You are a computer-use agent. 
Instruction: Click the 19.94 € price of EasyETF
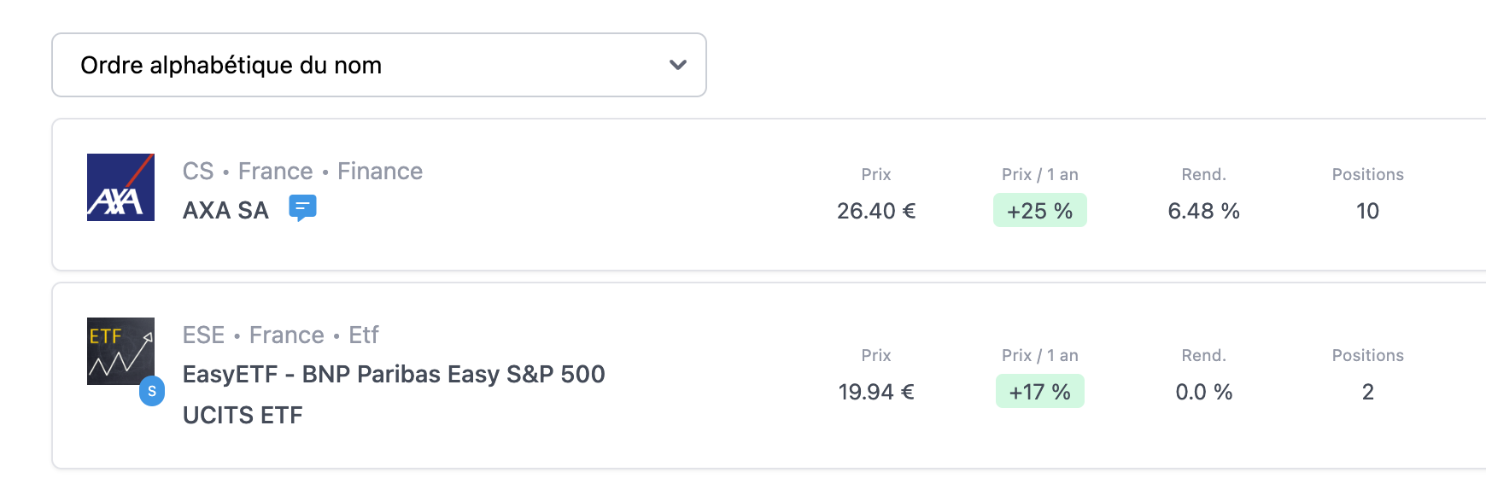pos(876,392)
